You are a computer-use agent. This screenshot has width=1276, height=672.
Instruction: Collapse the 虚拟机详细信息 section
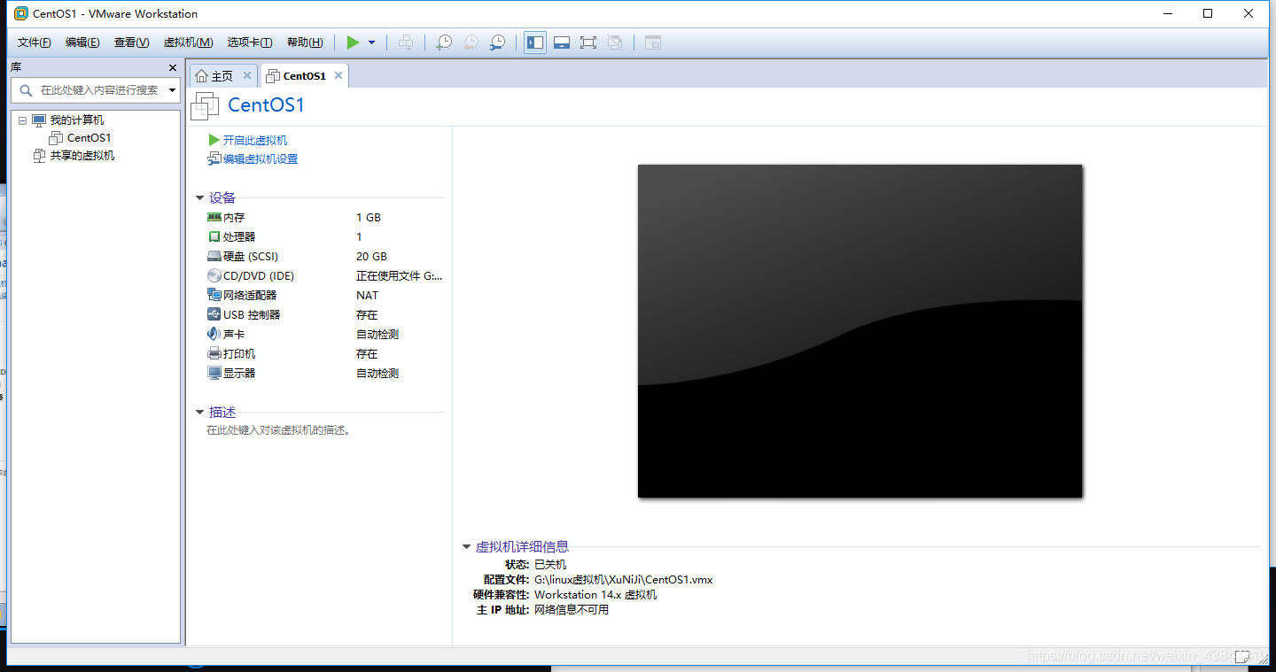click(467, 547)
